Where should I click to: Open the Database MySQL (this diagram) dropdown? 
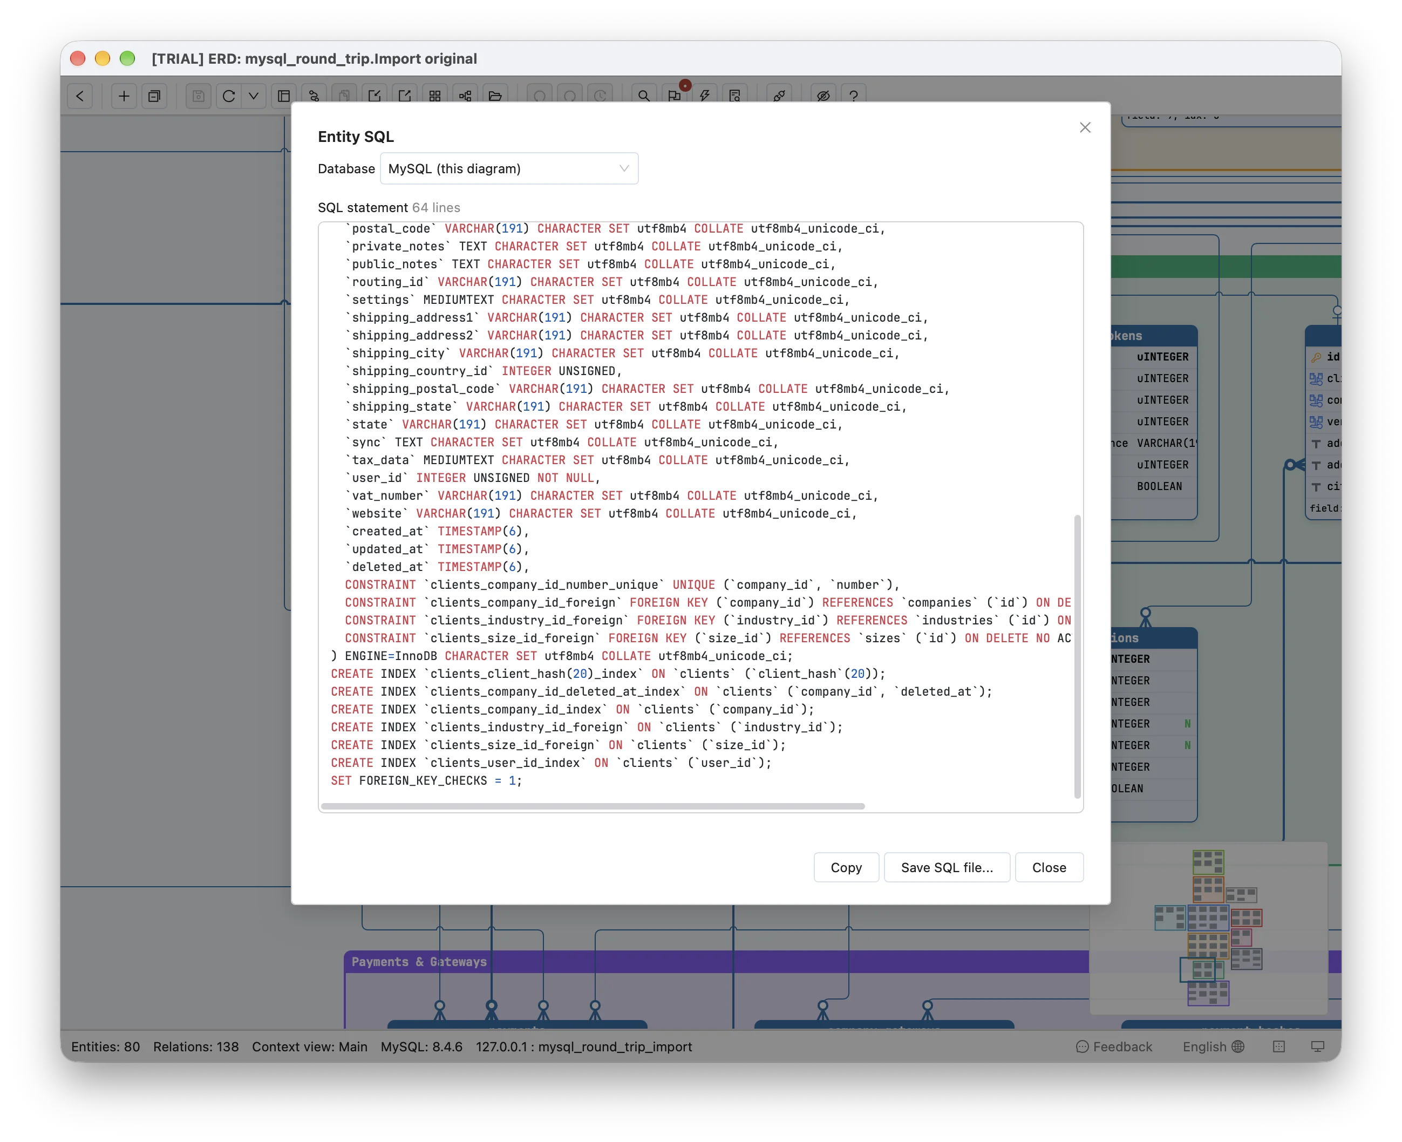coord(509,168)
